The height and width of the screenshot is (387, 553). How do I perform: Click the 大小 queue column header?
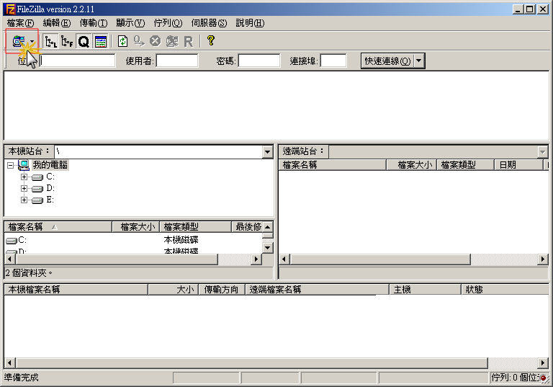(173, 290)
